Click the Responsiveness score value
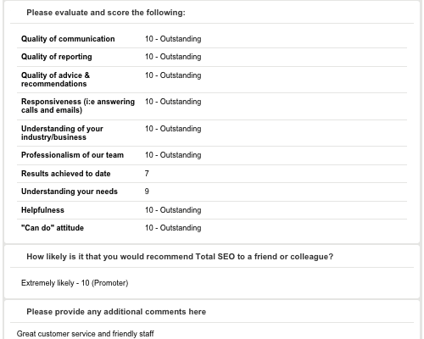This screenshot has height=339, width=424. 173,102
